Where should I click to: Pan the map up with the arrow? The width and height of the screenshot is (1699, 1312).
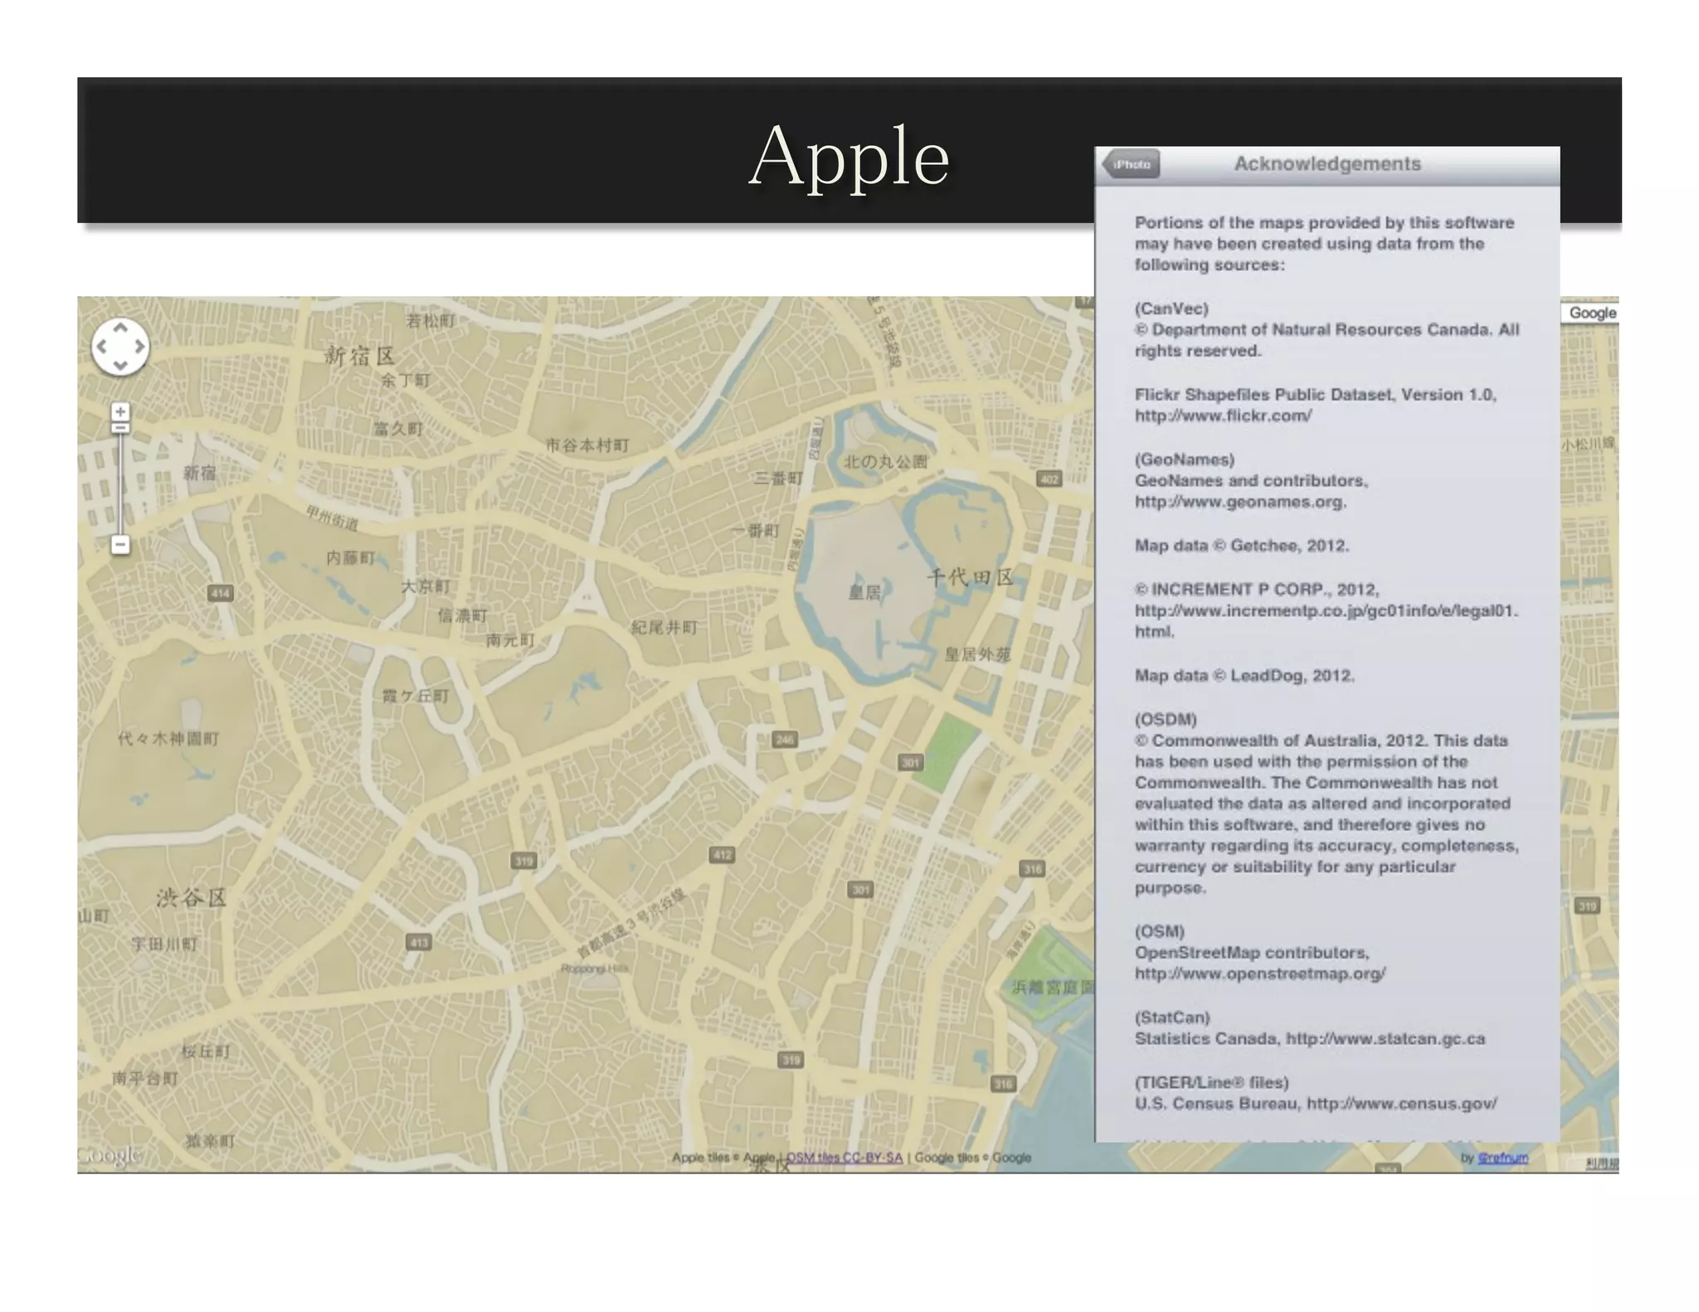[120, 328]
